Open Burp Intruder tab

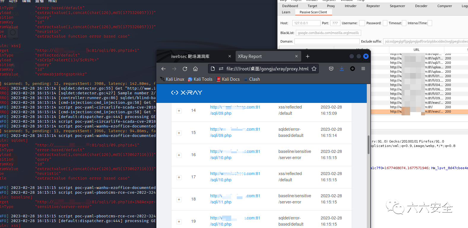point(350,6)
